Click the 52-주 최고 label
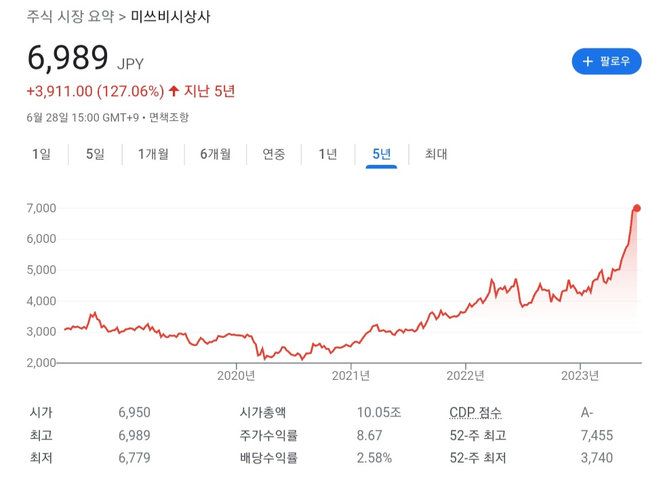The width and height of the screenshot is (663, 479). pyautogui.click(x=478, y=436)
